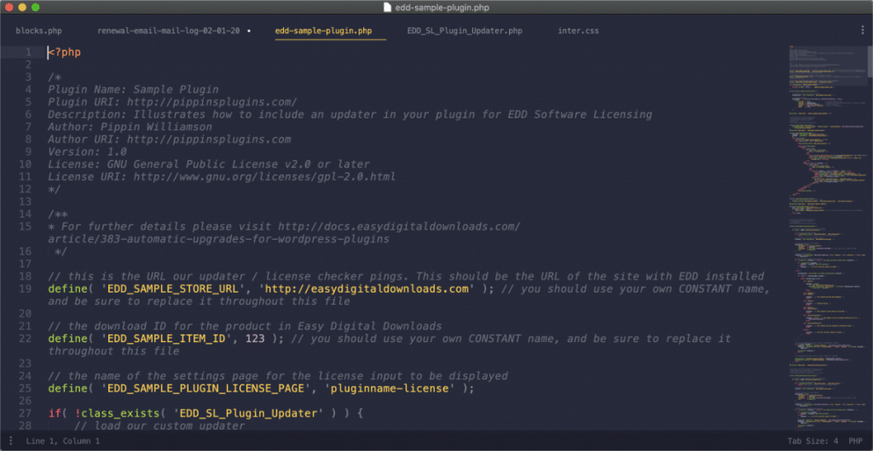
Task: Click the easydigitaldownloads.com store URL string
Action: 367,288
